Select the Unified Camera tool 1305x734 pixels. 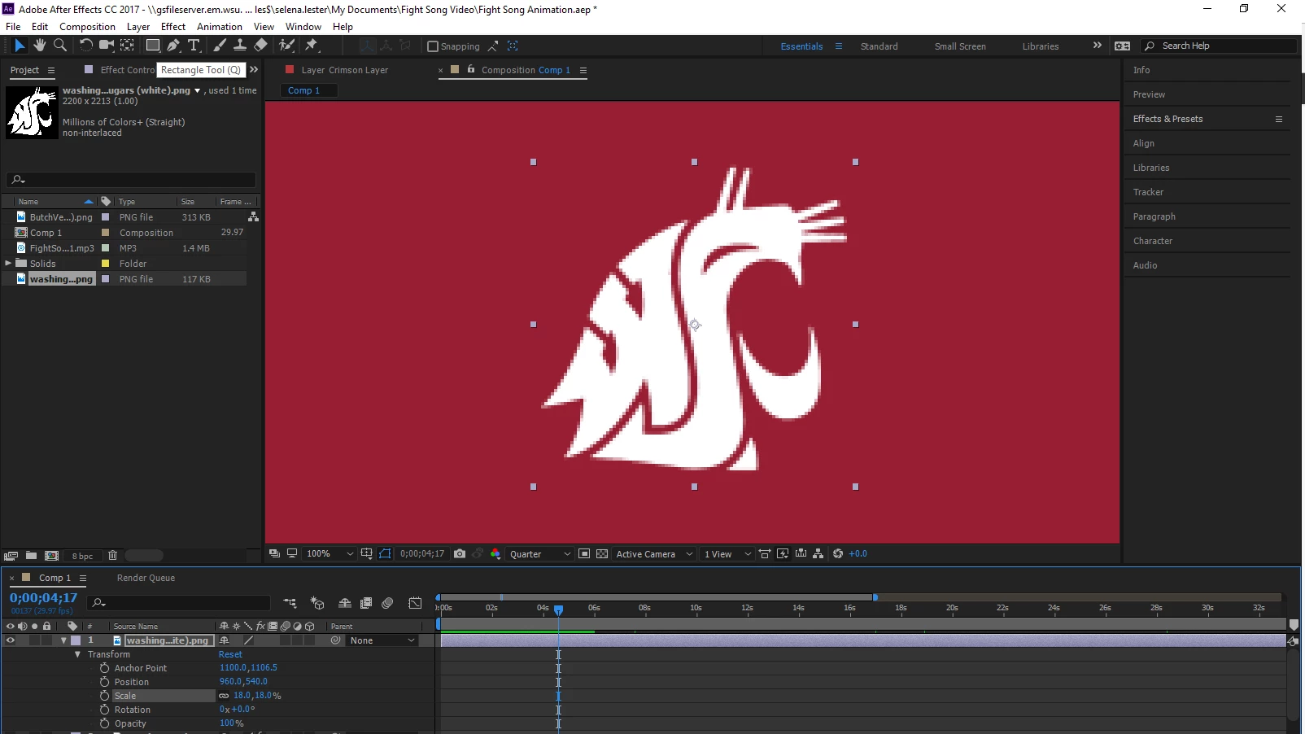(x=107, y=46)
